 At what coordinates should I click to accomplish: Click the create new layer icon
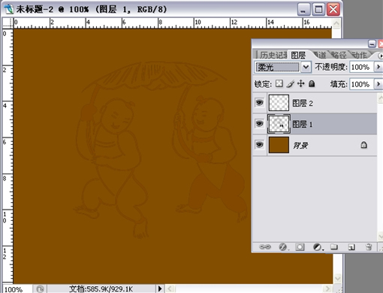tap(351, 247)
